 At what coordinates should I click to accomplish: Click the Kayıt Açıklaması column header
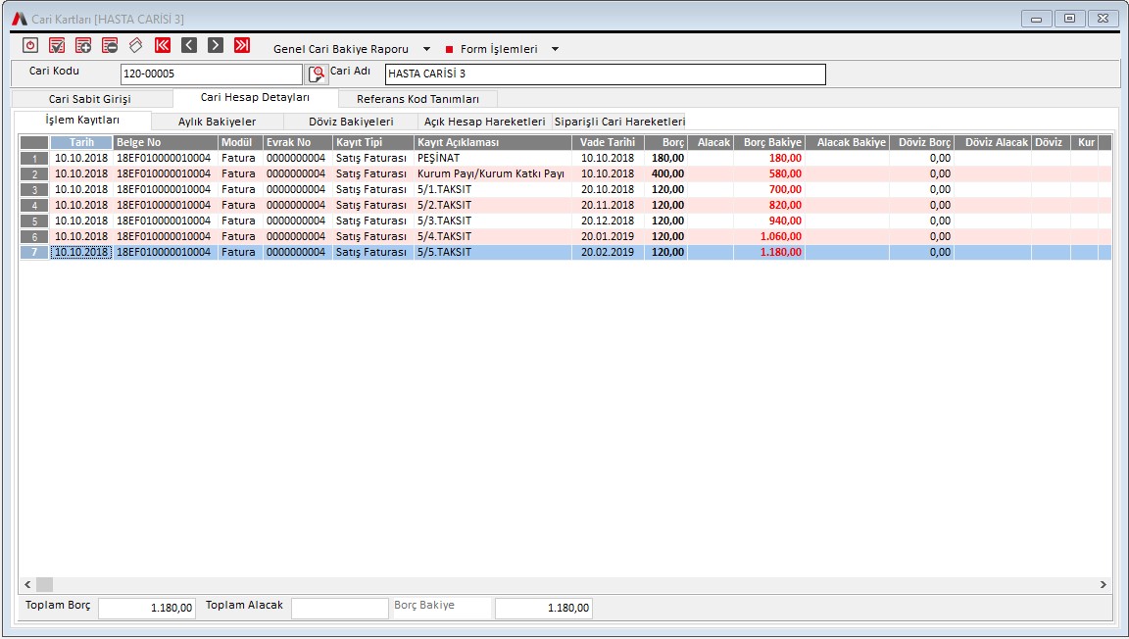tap(493, 143)
